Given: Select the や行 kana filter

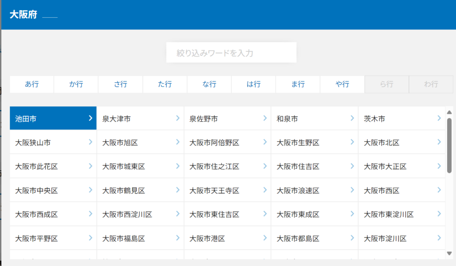Looking at the screenshot, I should (342, 84).
